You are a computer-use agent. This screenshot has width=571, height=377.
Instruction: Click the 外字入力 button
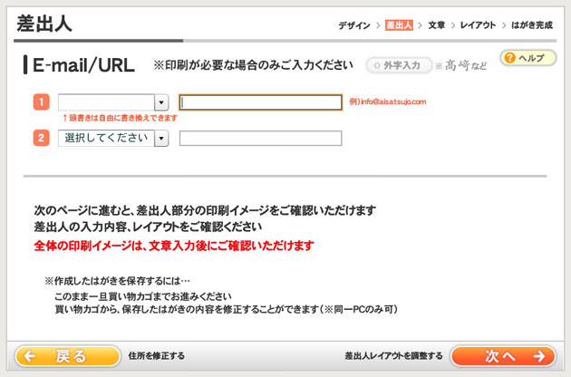coord(399,65)
